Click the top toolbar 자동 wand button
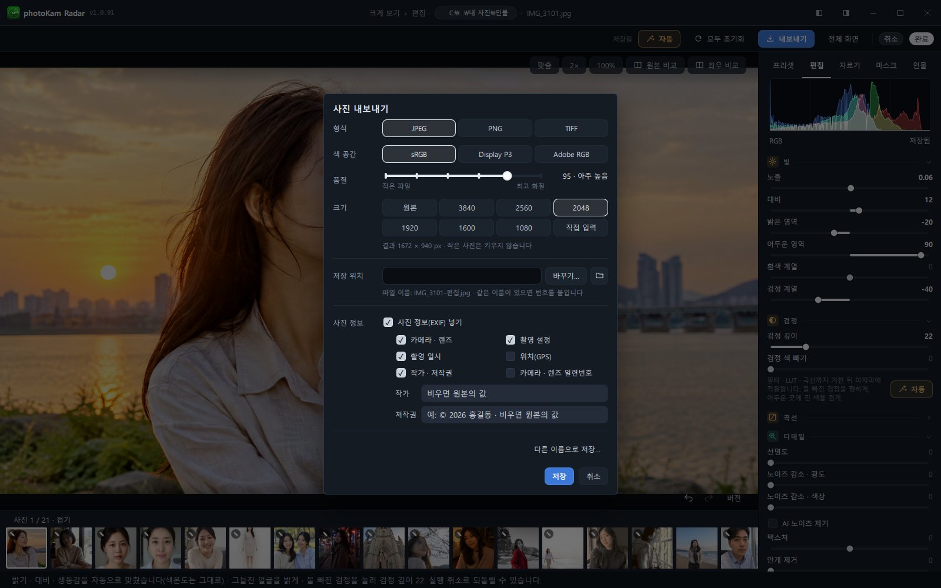This screenshot has width=941, height=588. click(659, 39)
